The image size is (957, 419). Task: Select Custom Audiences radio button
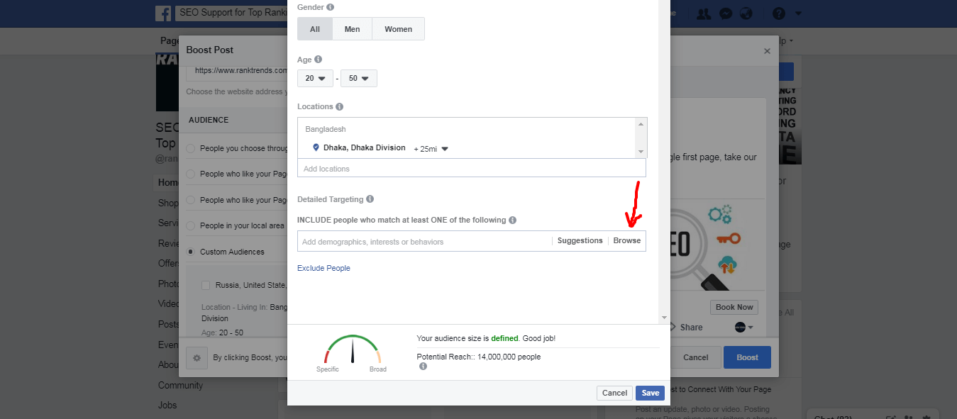point(190,252)
